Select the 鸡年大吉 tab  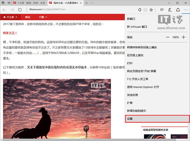[65, 3]
